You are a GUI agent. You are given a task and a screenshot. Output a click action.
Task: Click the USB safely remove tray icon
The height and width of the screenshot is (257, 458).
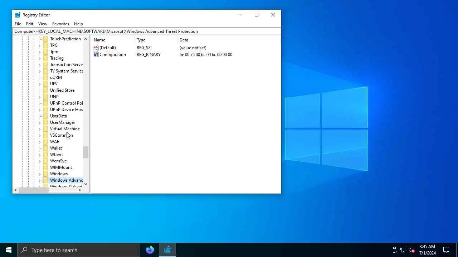395,250
